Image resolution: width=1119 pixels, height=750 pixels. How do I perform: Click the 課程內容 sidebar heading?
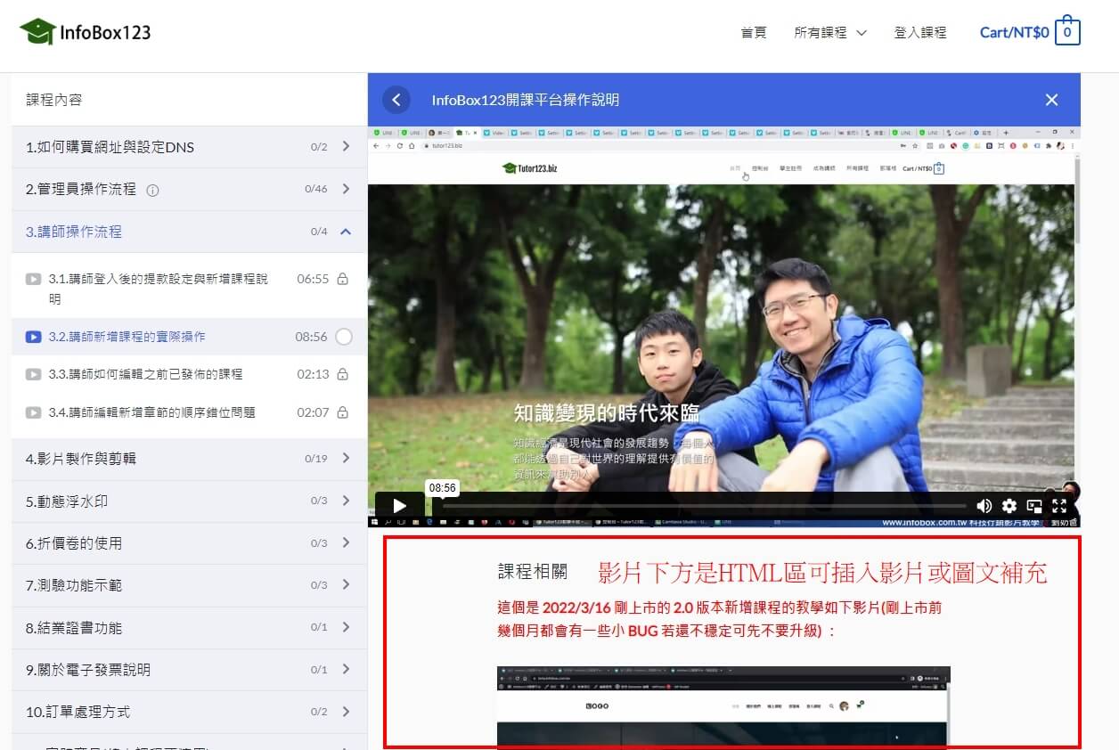(54, 100)
